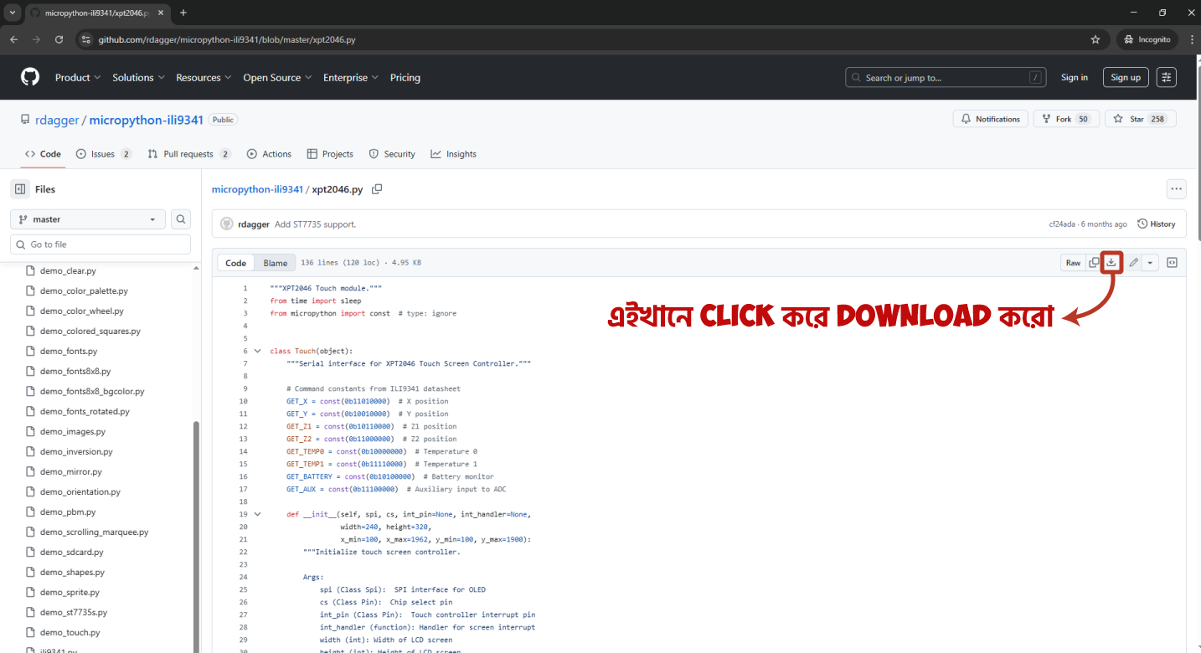1201x653 pixels.
Task: Collapse the Files side panel icon
Action: point(20,189)
